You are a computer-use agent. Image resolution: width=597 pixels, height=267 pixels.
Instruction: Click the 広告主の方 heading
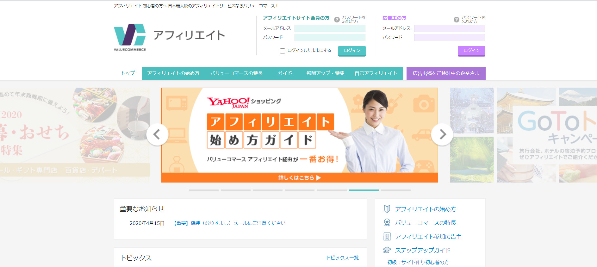click(394, 18)
